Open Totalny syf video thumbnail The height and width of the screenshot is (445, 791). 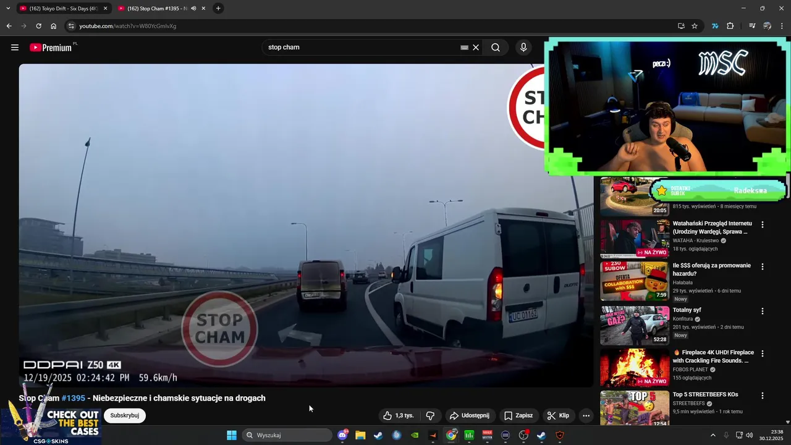(x=635, y=325)
